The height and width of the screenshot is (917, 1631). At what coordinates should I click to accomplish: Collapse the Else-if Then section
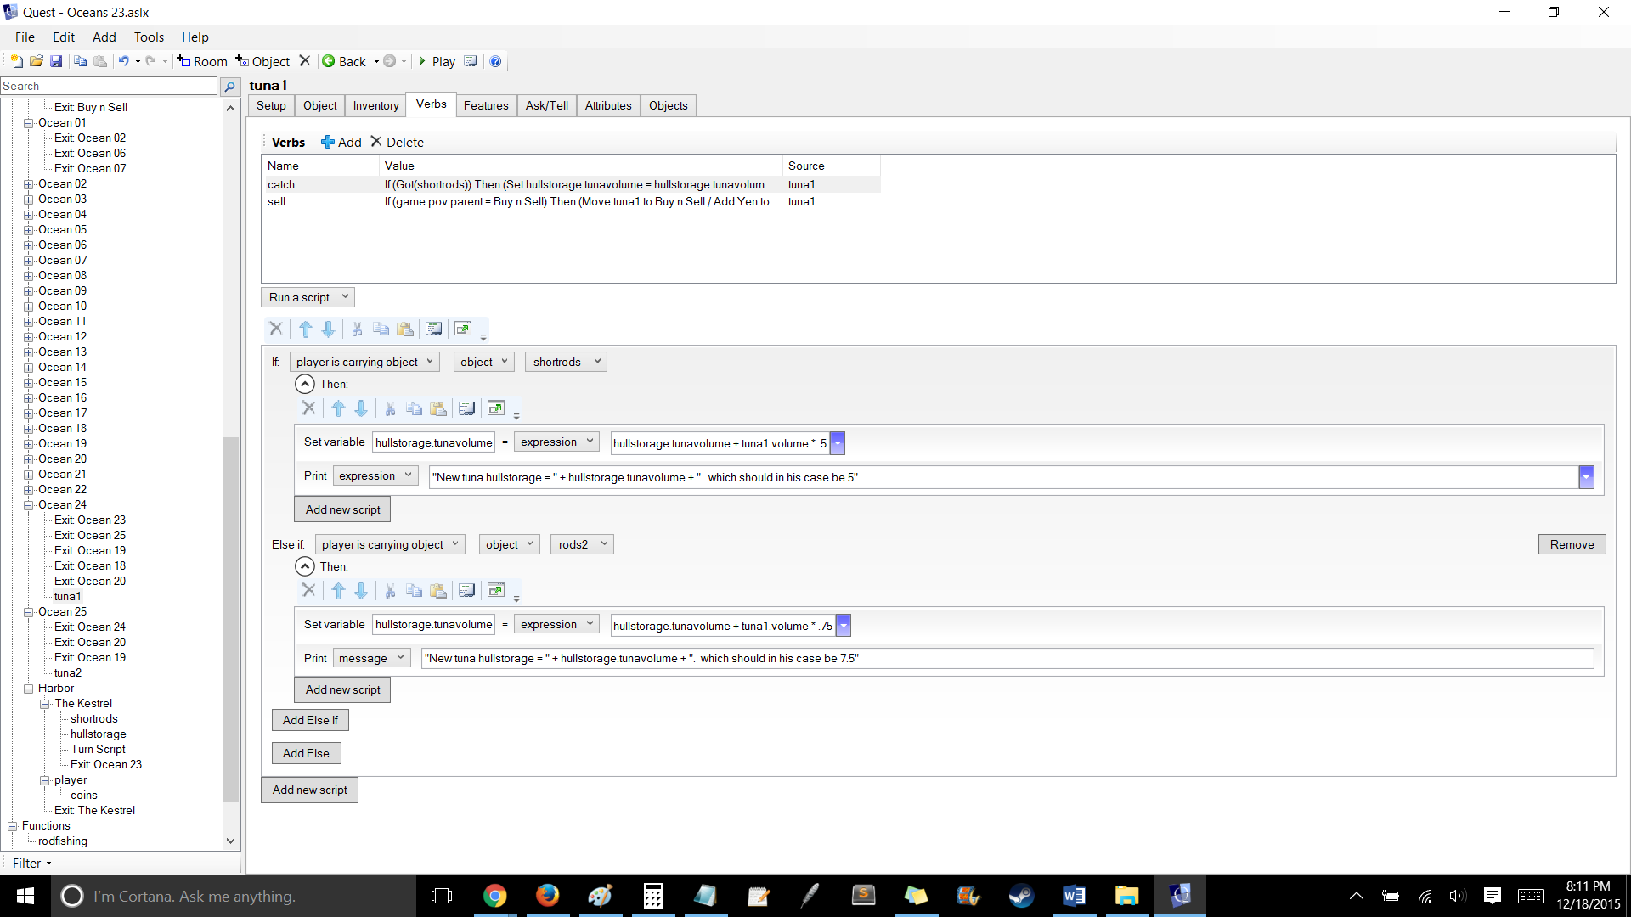pyautogui.click(x=304, y=566)
